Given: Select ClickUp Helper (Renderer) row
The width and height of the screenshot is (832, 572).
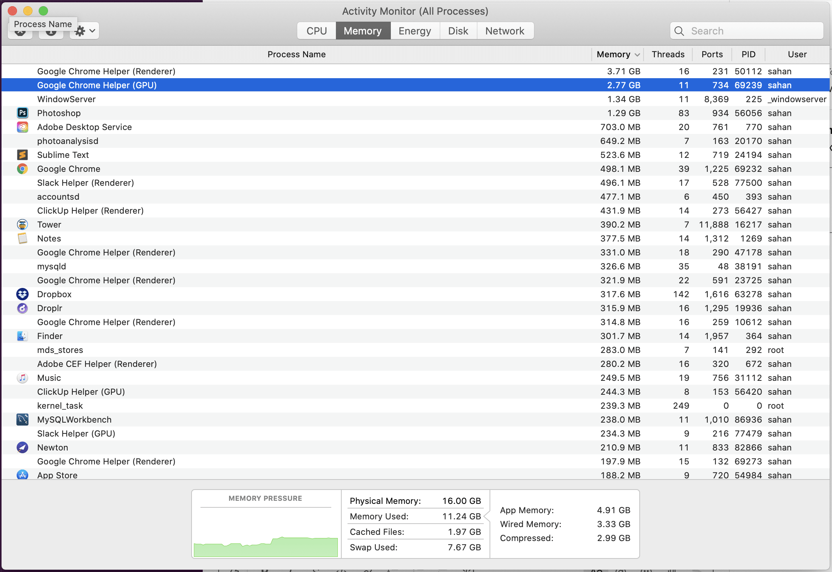Looking at the screenshot, I should click(x=416, y=211).
